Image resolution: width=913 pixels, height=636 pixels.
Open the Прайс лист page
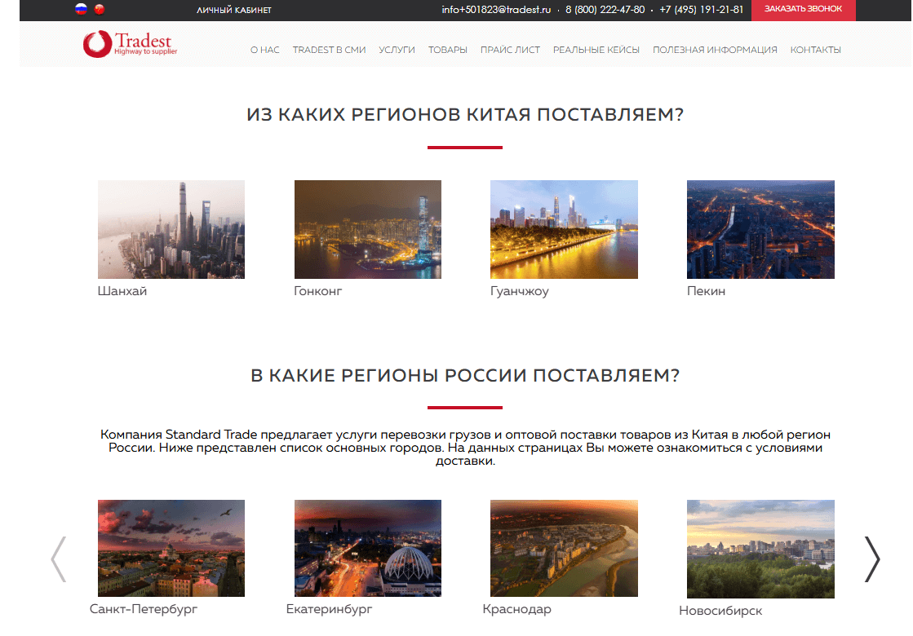point(510,50)
